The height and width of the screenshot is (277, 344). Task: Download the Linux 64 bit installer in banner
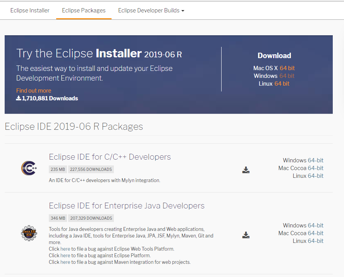coord(282,84)
